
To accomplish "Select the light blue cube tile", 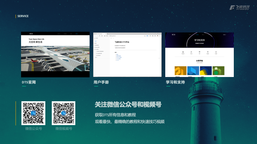I will click(193, 71).
